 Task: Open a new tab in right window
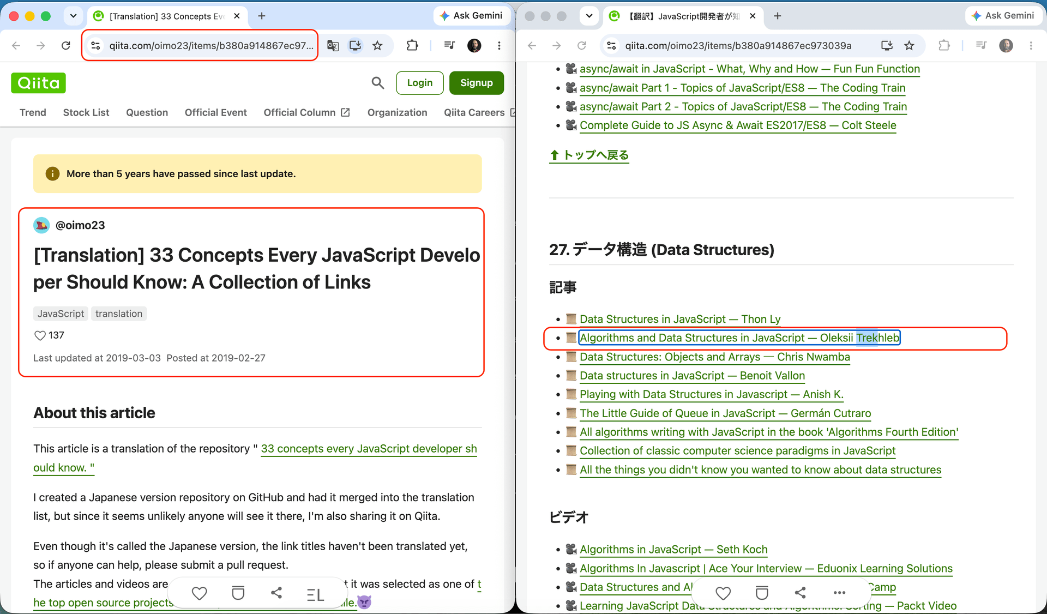tap(778, 16)
